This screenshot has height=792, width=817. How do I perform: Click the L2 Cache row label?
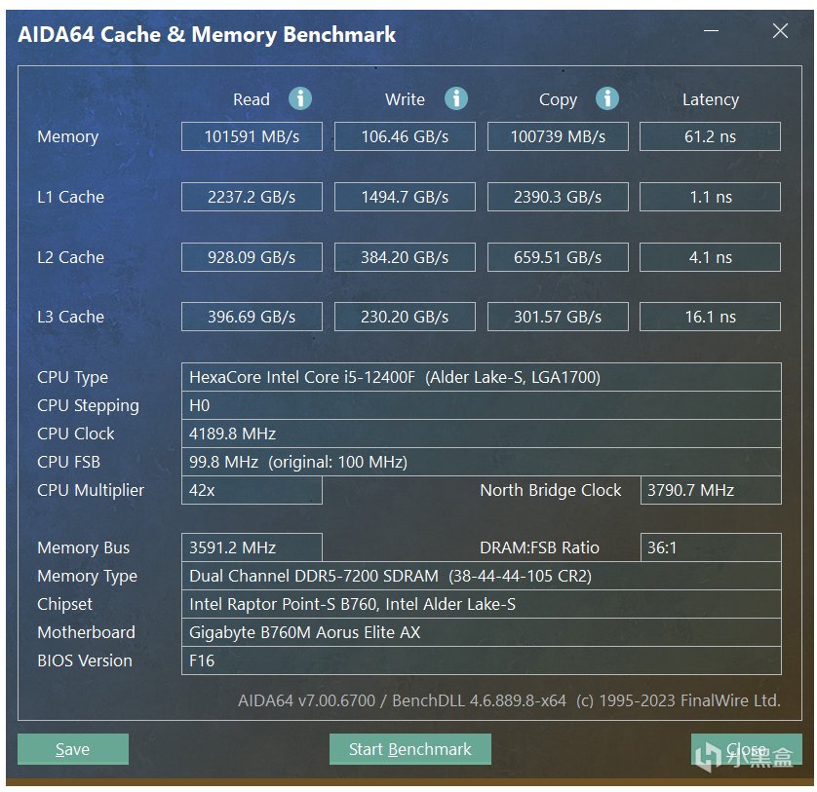71,257
